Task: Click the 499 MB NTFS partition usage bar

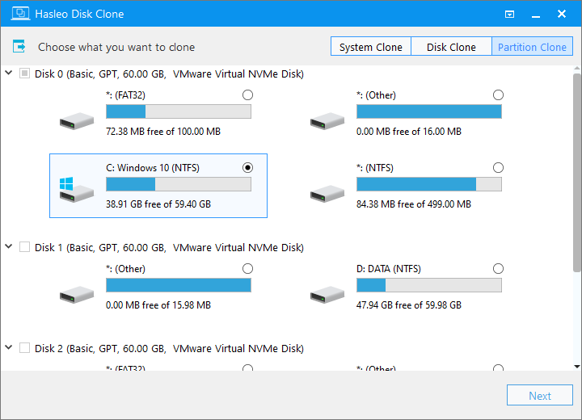Action: tap(429, 184)
